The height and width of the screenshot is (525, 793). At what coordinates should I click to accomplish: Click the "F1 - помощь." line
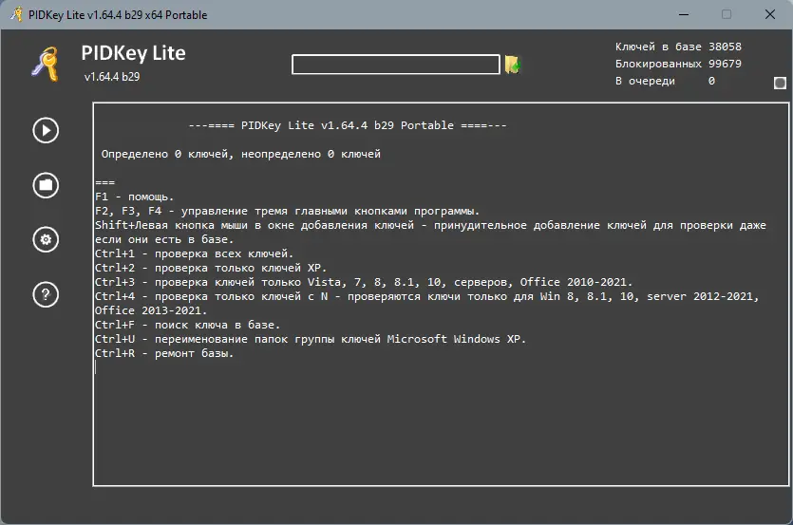(135, 197)
